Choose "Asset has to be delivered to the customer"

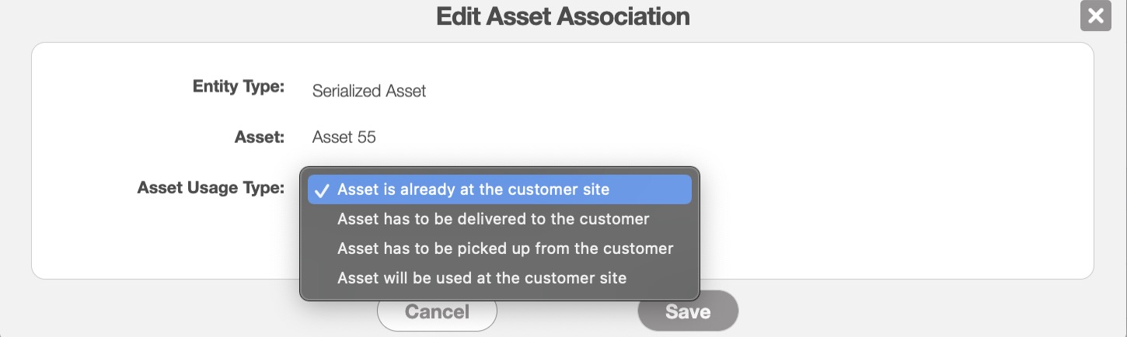[x=493, y=219]
